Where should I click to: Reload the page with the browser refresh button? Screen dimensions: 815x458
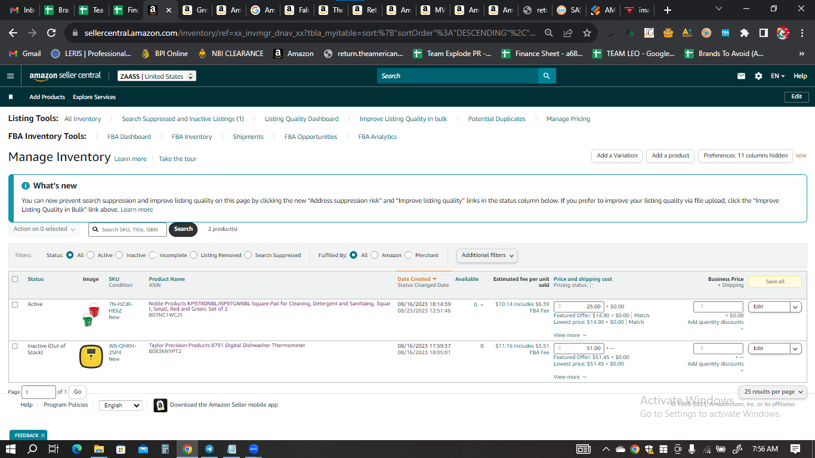point(51,33)
